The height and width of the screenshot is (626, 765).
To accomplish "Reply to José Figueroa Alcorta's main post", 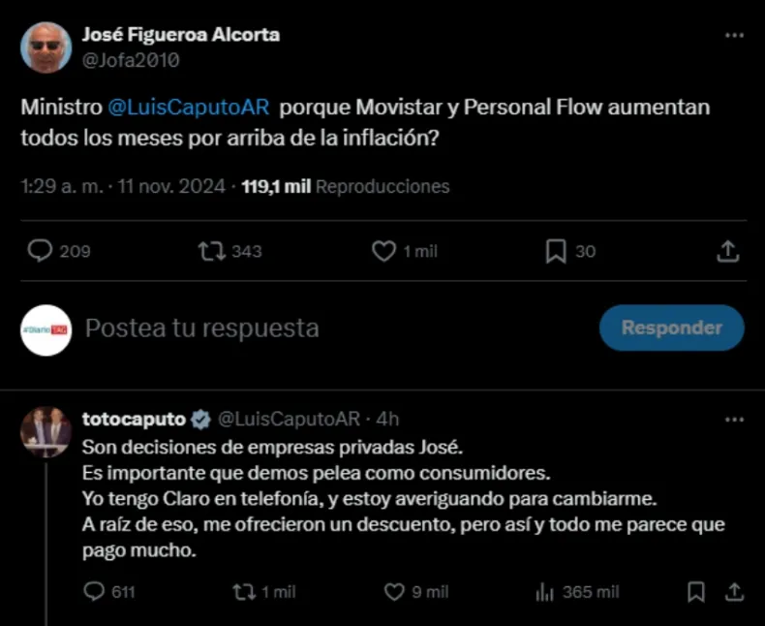I will tap(40, 251).
